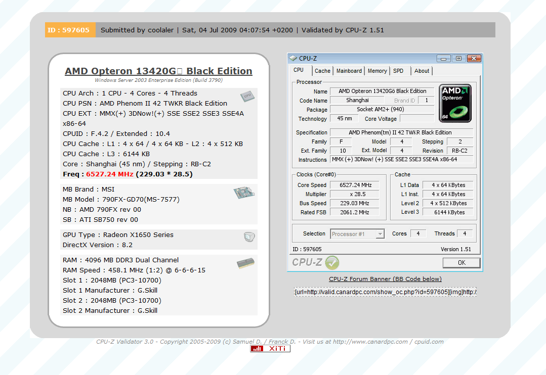The height and width of the screenshot is (375, 546).
Task: Click the Version 1.51 label in CPU-Z
Action: 456,249
